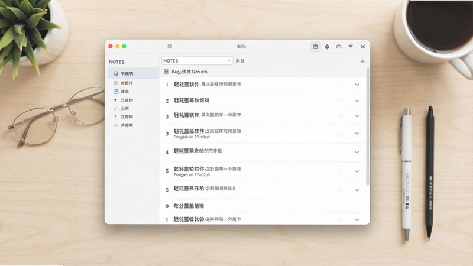Image resolution: width=473 pixels, height=266 pixels.
Task: Click the list header row starting with Bogu
Action: click(x=263, y=72)
